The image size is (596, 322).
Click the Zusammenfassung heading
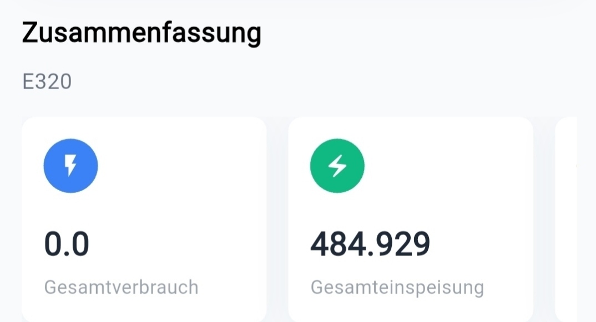[142, 34]
